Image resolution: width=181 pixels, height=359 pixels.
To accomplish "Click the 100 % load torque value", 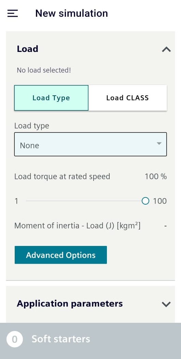I will click(x=156, y=177).
